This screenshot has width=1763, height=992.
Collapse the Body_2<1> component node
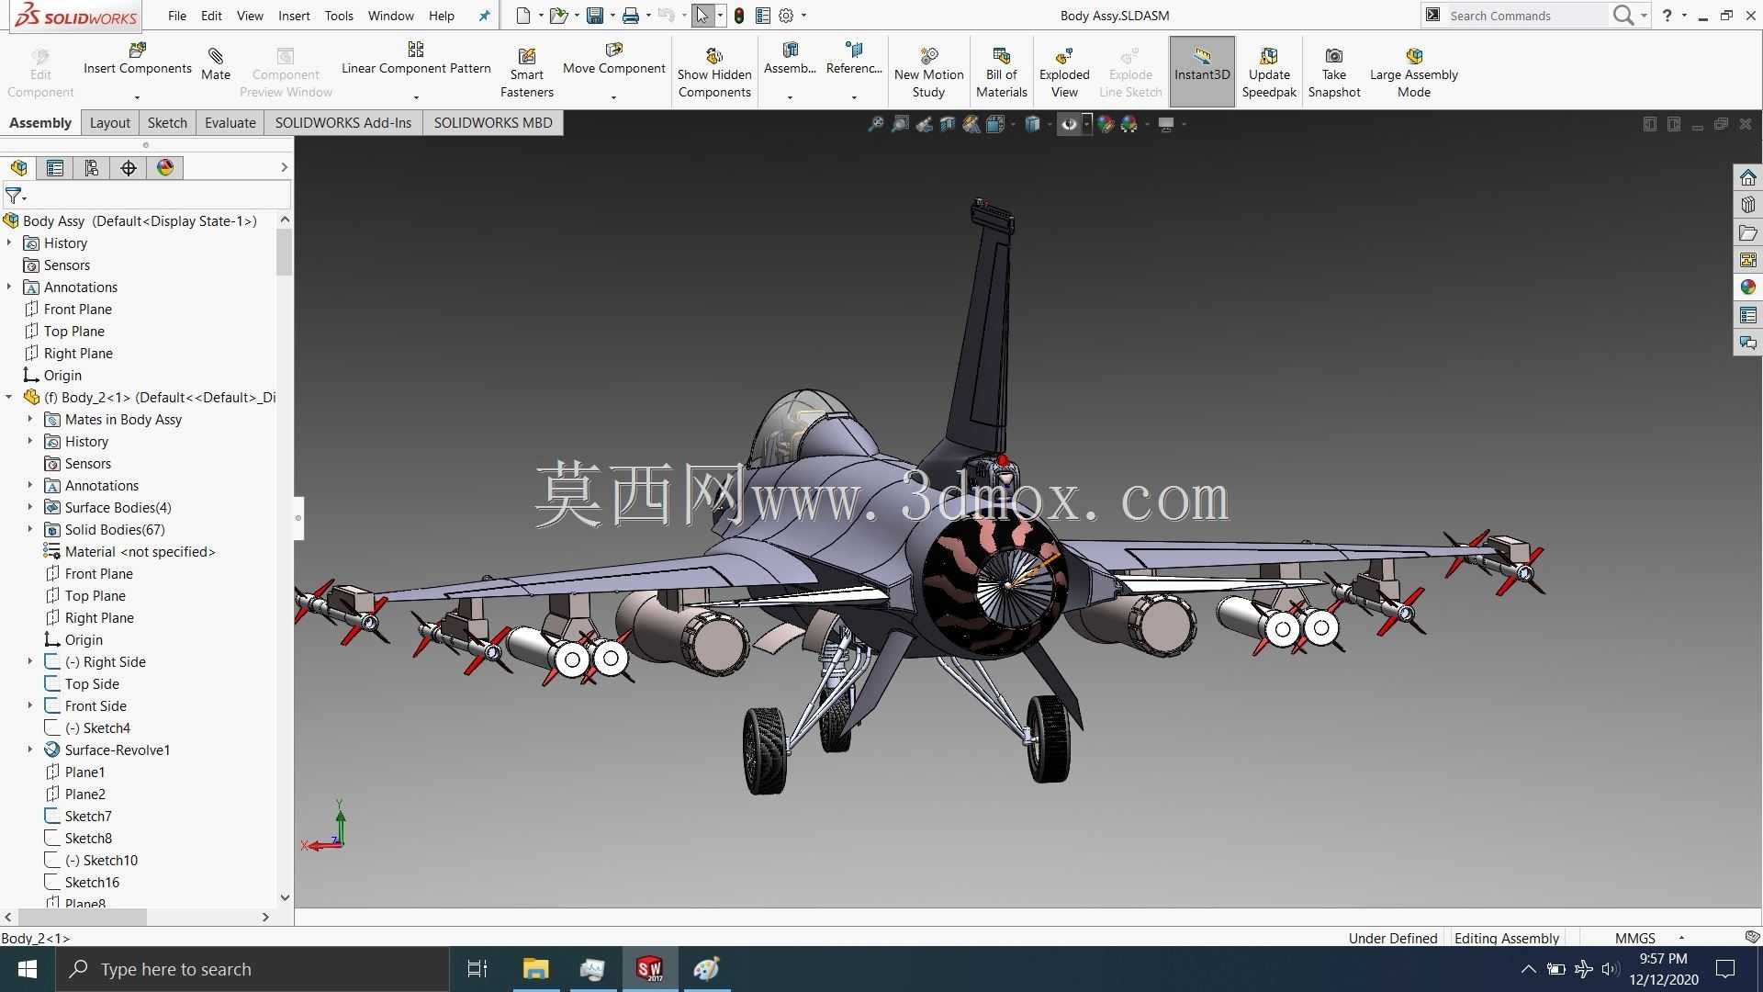click(9, 397)
